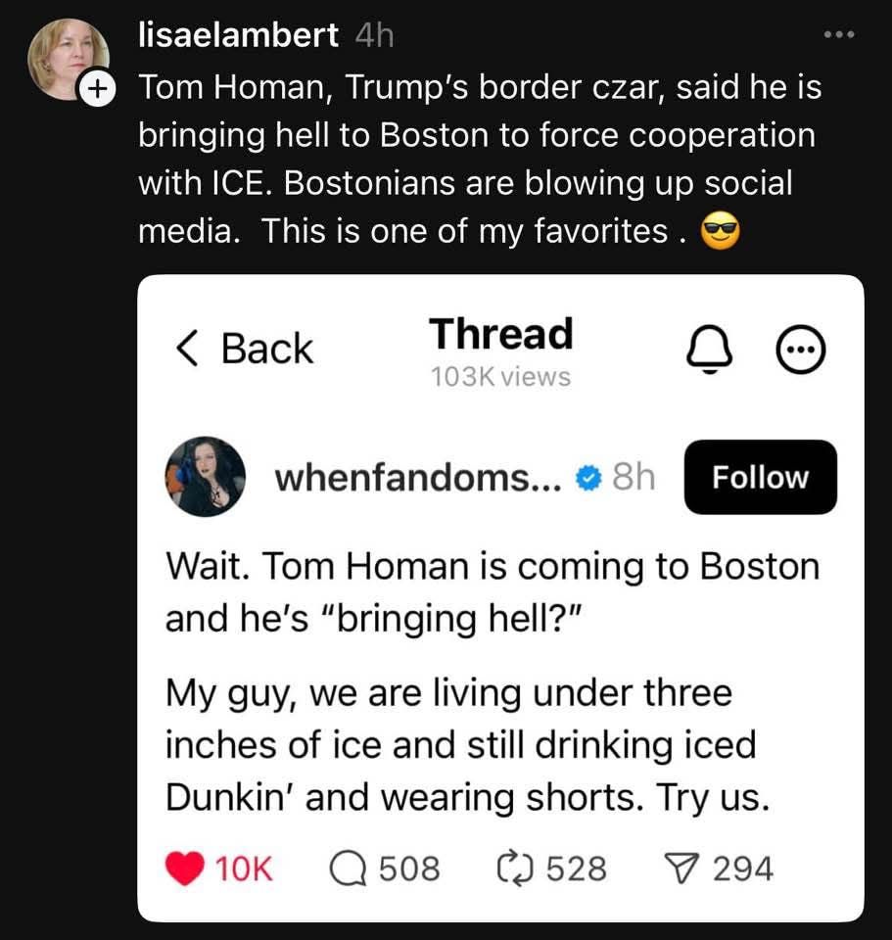Viewport: 892px width, 940px height.
Task: Open the whenfandoms... profile name
Action: pyautogui.click(x=418, y=479)
